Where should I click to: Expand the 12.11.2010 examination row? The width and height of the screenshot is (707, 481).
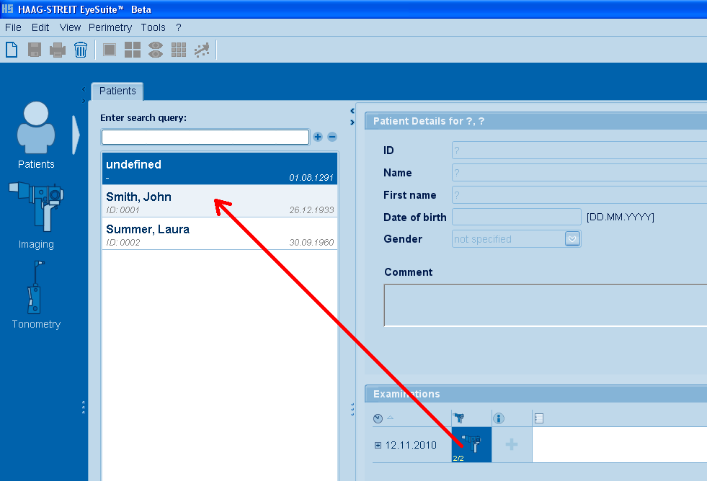(x=378, y=445)
